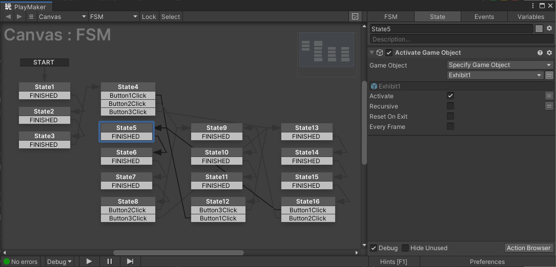The height and width of the screenshot is (267, 556).
Task: Open the recent FSM list menu icon
Action: 31,17
